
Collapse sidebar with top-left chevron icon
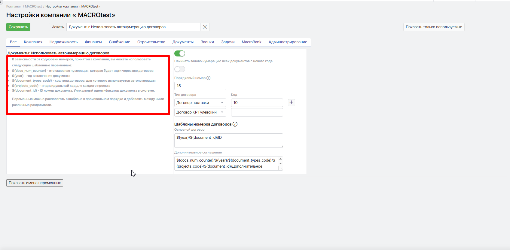[1, 2]
